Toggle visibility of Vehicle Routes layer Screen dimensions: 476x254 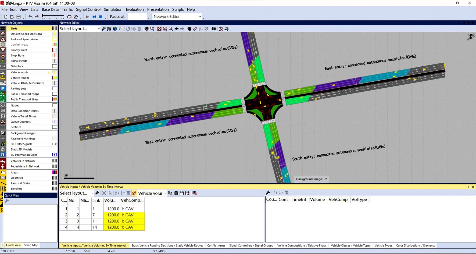coord(55,78)
